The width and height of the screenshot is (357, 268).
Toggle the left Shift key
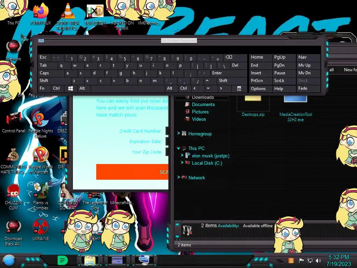point(54,81)
